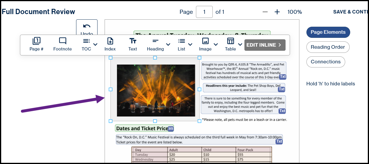Switch to Page Elements view

[x=328, y=32]
